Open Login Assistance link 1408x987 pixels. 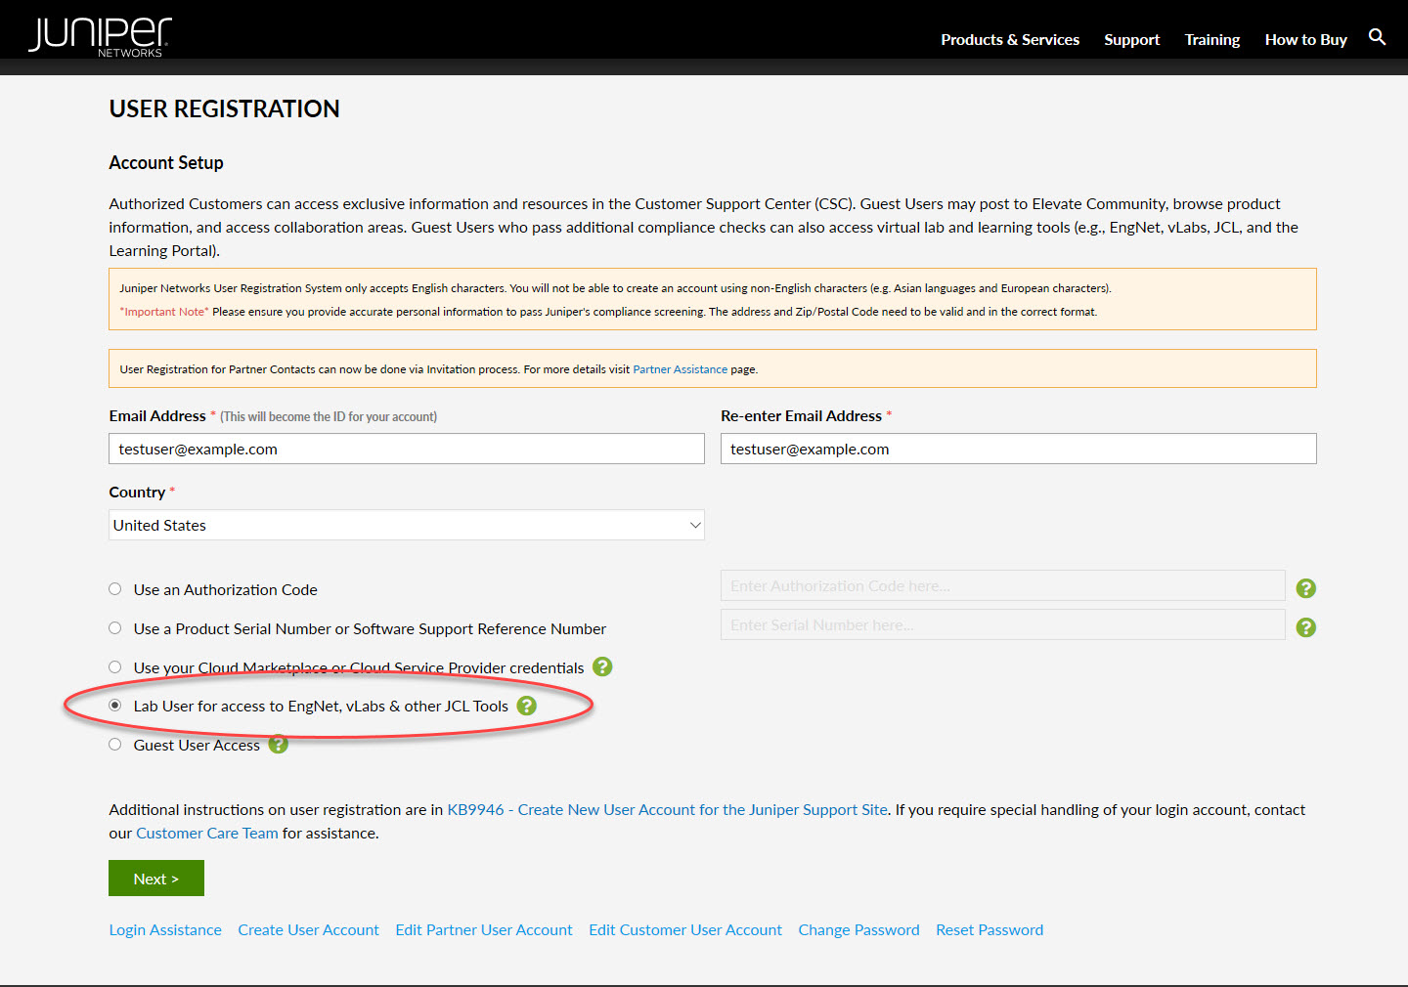(165, 930)
